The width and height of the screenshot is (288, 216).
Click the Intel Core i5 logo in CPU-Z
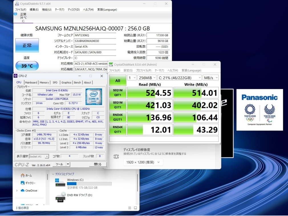click(94, 97)
